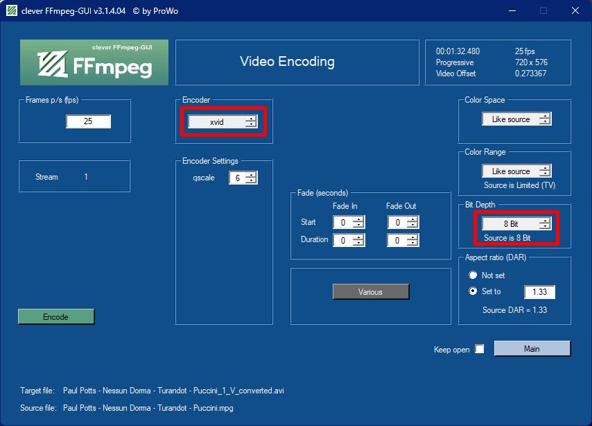Click the 00:01:32.480 duration text

[x=458, y=51]
